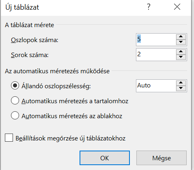Enable Beállítások megőrzése új táblázatokhoz checkbox
The width and height of the screenshot is (194, 170).
(9, 138)
